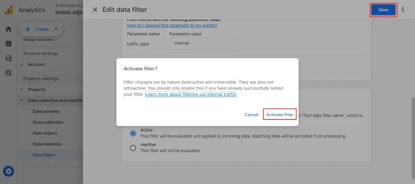Collapse Data collection and modification section
Image resolution: width=415 pixels, height=184 pixels.
tap(22, 100)
